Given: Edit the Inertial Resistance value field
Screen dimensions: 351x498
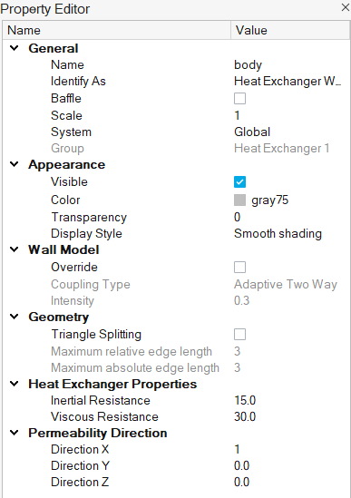Looking at the screenshot, I should [x=290, y=401].
